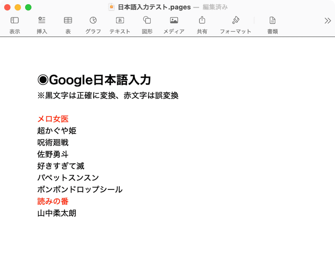Click the line 呪術廻戦

(x=53, y=142)
